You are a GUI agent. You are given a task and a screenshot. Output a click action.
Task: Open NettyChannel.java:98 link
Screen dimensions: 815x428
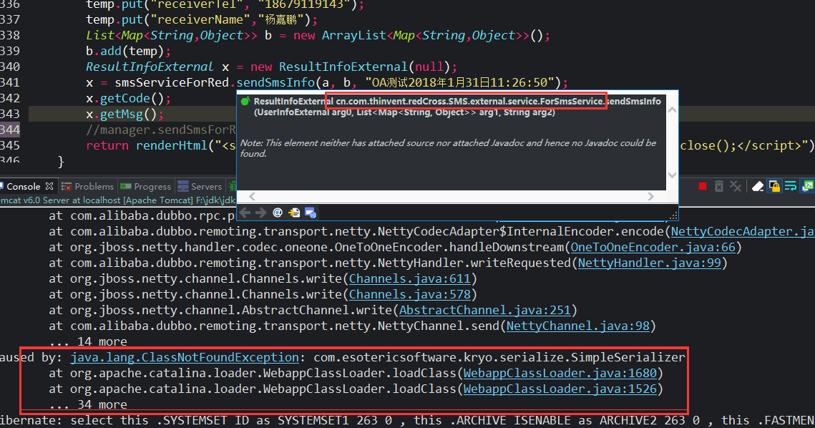coord(578,326)
